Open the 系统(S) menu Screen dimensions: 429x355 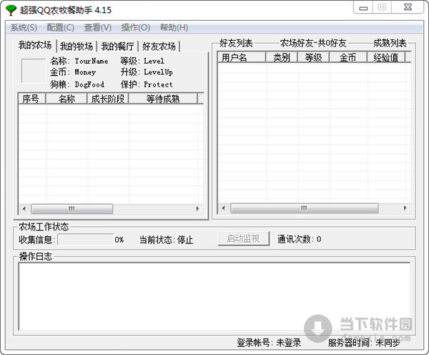click(24, 28)
